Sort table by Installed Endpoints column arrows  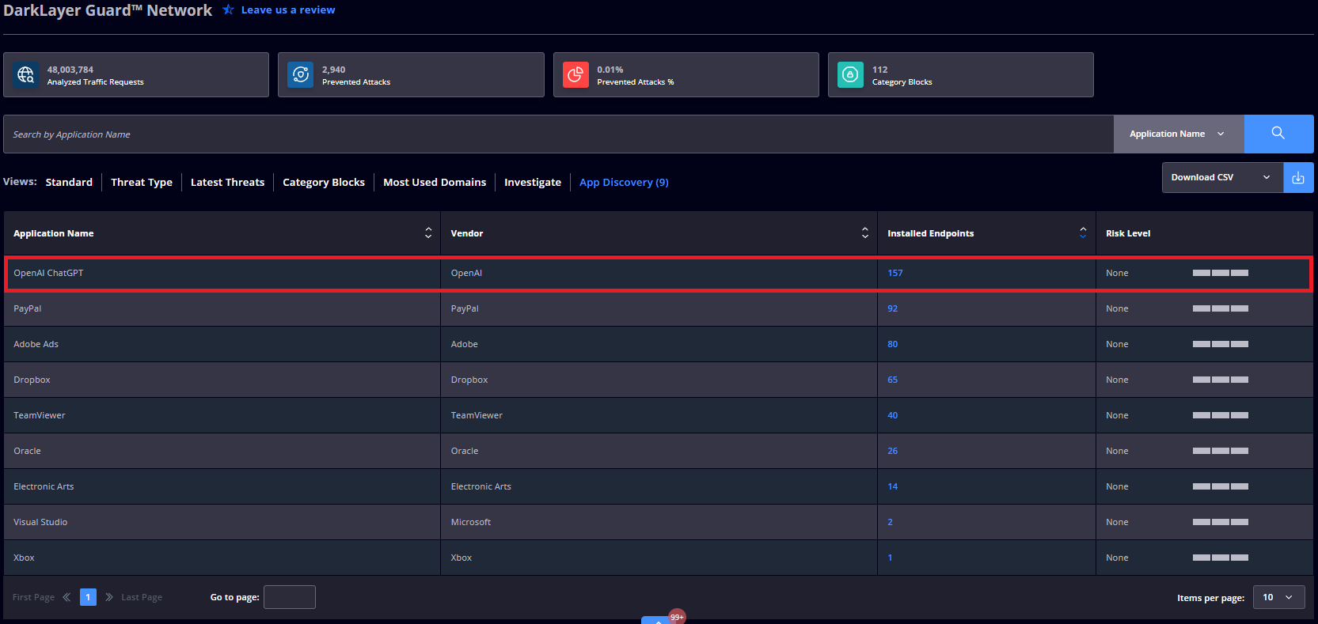pos(1083,233)
